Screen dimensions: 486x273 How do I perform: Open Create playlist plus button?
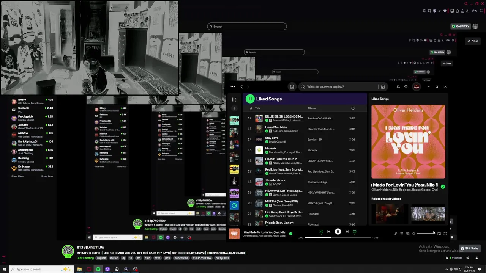point(234,108)
